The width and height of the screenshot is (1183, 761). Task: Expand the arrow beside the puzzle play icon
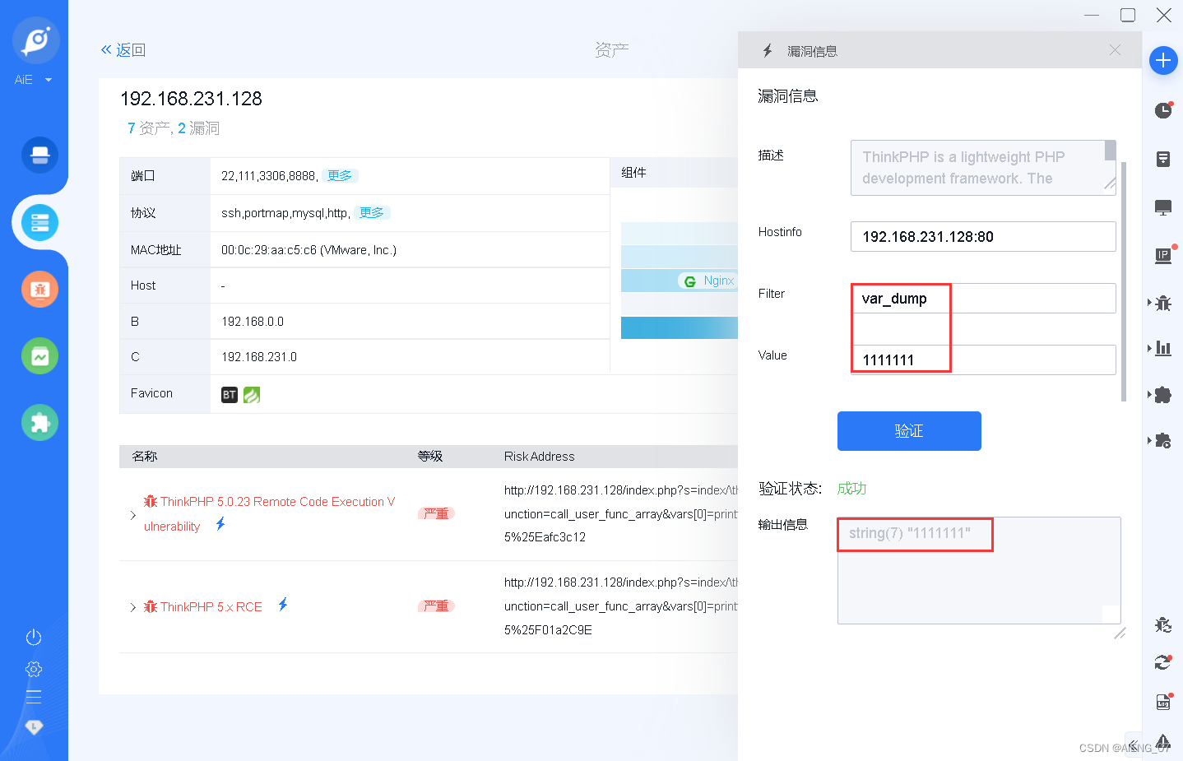tap(1149, 440)
